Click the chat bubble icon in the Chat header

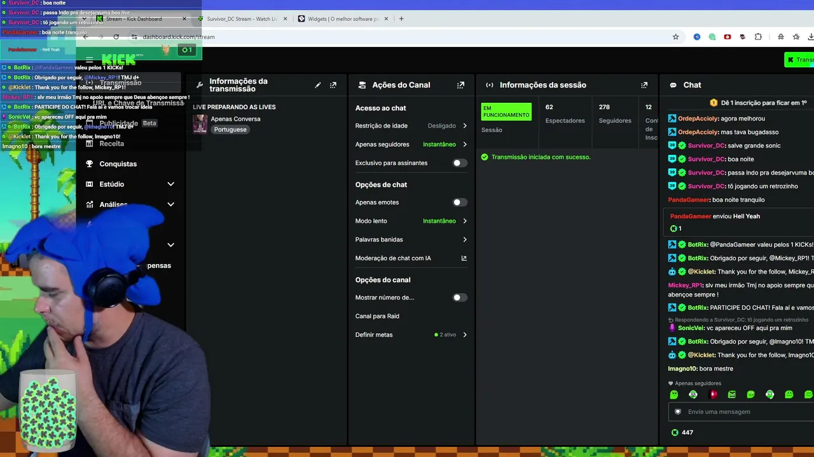pos(673,85)
